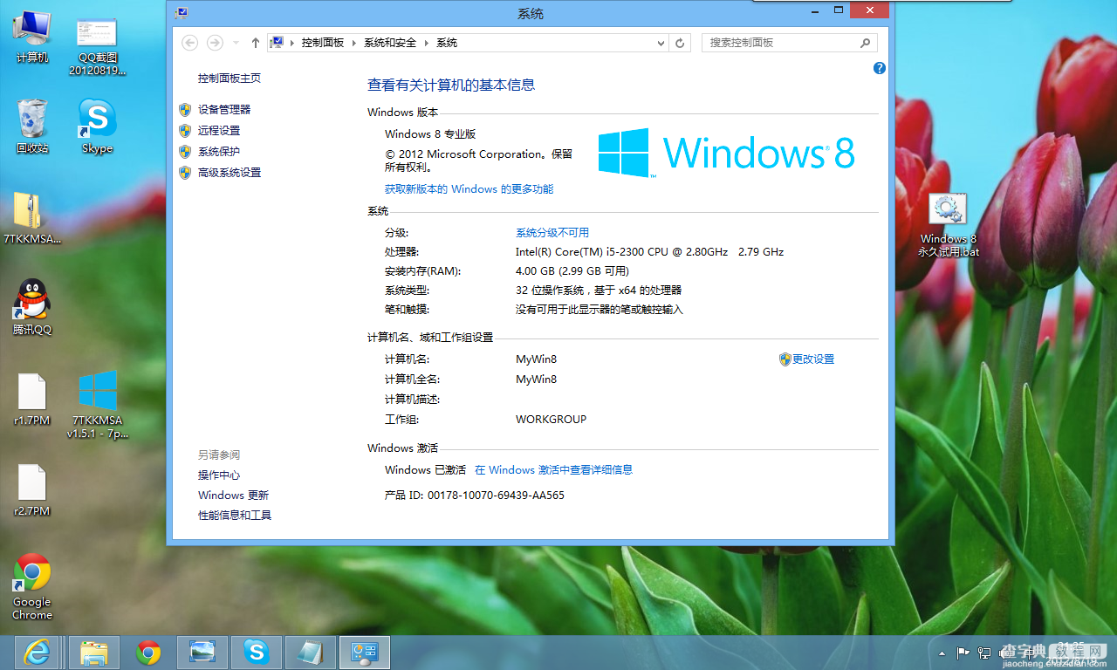This screenshot has width=1117, height=670.
Task: Open 设备管理器 in the sidebar
Action: tap(224, 110)
